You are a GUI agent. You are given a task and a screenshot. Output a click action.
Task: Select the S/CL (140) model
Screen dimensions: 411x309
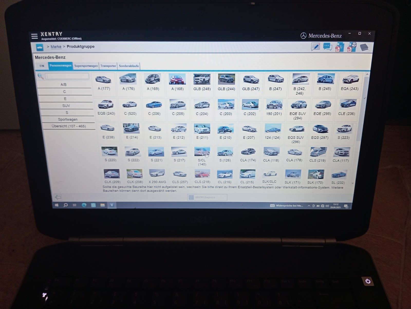coord(202,156)
